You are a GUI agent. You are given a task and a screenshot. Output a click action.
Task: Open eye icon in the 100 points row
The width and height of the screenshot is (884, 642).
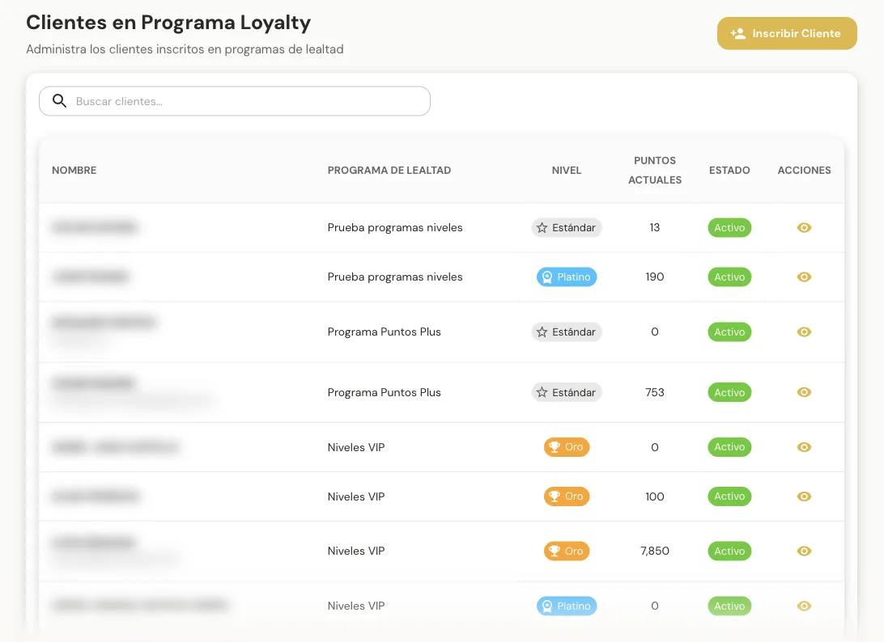[804, 496]
